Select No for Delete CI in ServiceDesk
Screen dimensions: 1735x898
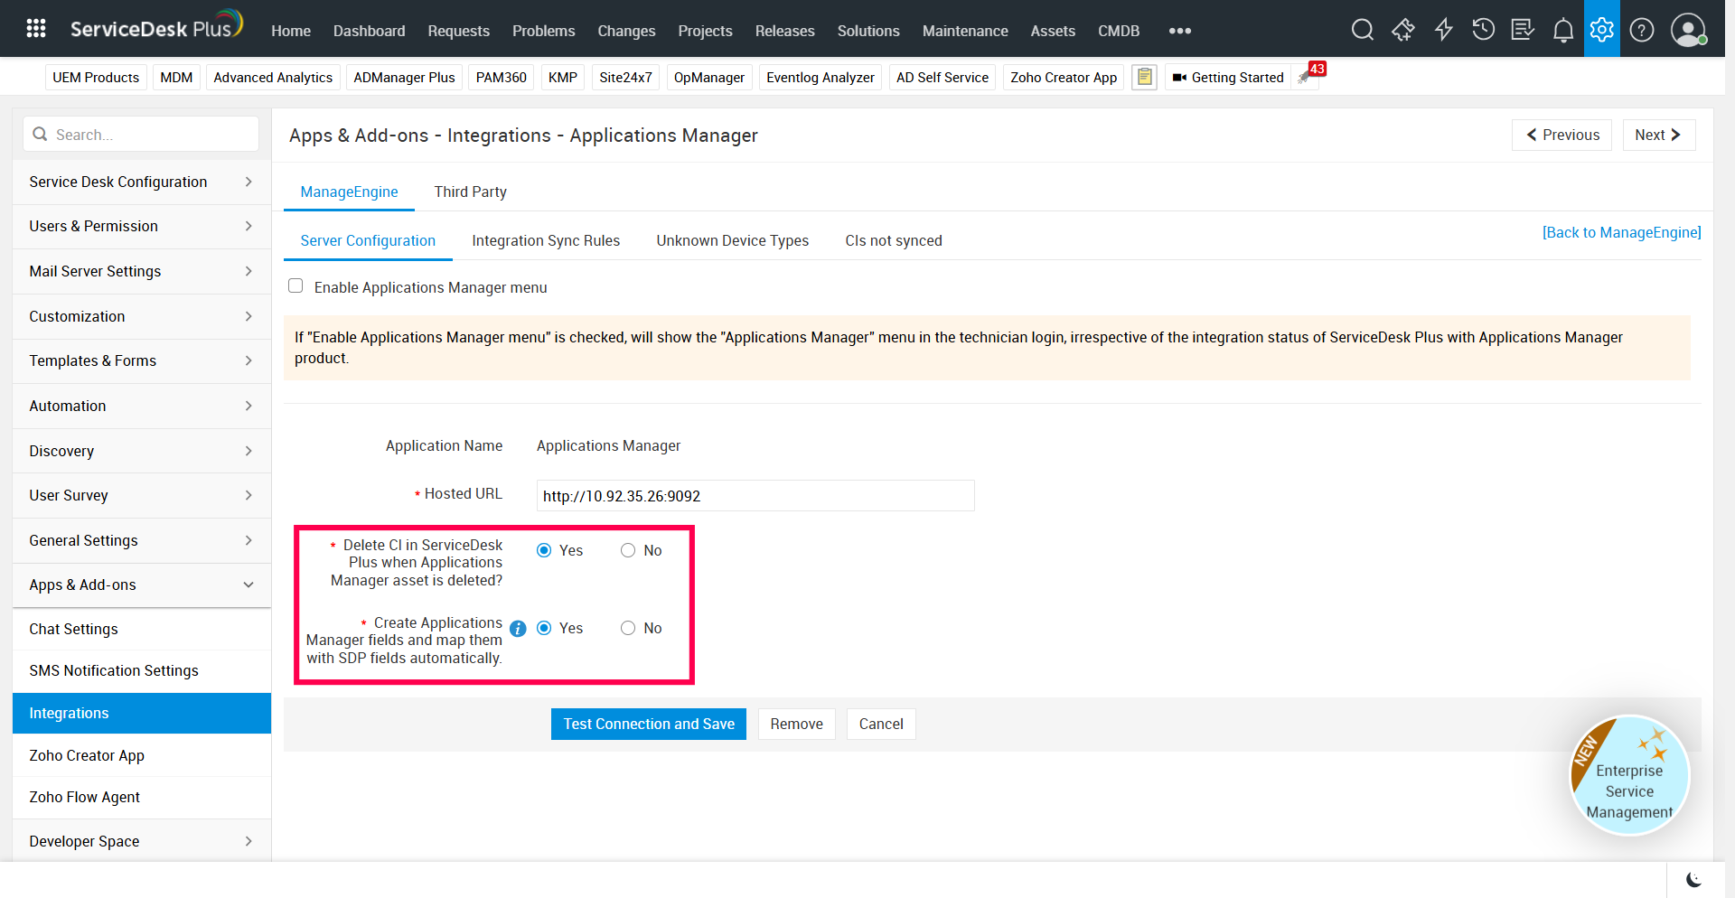628,550
